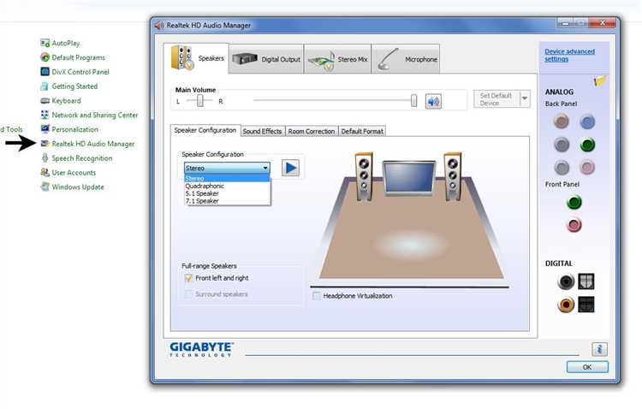Click the pink back panel jack
642x409 pixels.
(562, 122)
